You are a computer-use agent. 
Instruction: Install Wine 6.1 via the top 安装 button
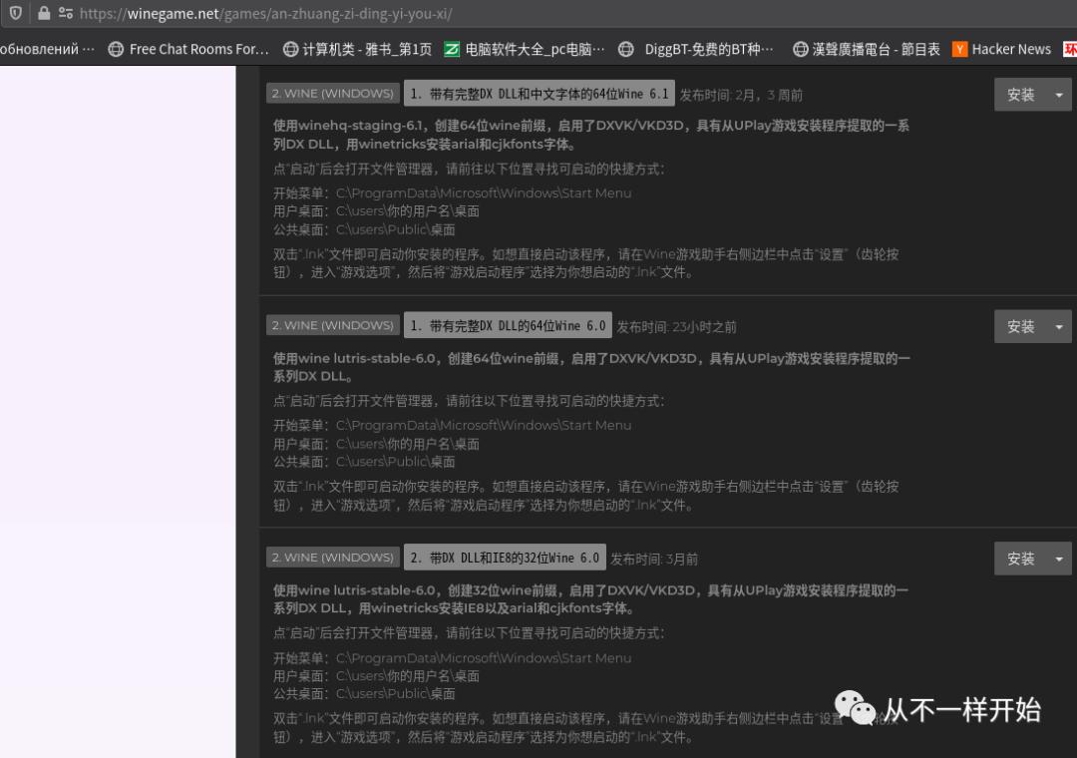point(1022,95)
